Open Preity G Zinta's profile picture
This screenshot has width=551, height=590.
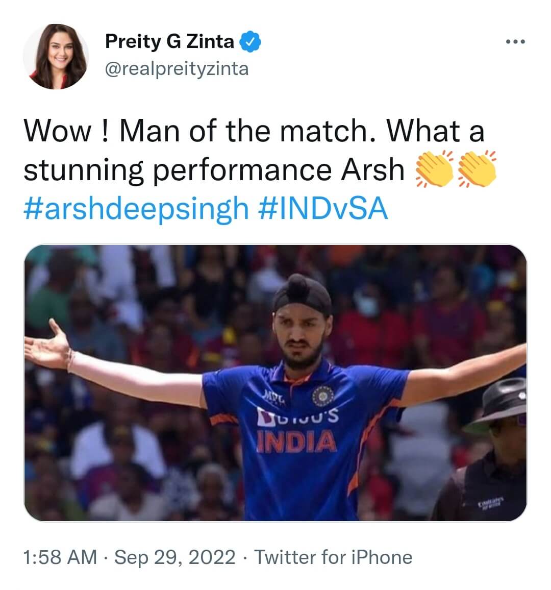click(x=56, y=56)
